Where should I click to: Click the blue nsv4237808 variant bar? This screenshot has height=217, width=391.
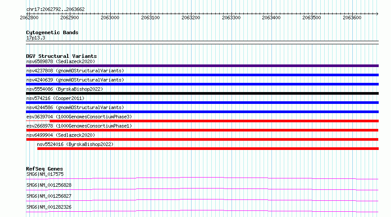[x=202, y=75]
